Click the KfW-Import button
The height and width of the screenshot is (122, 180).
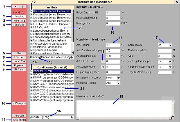coord(19,103)
